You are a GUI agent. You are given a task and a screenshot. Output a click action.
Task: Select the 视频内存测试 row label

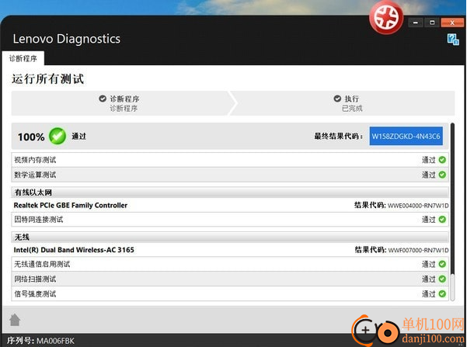35,160
